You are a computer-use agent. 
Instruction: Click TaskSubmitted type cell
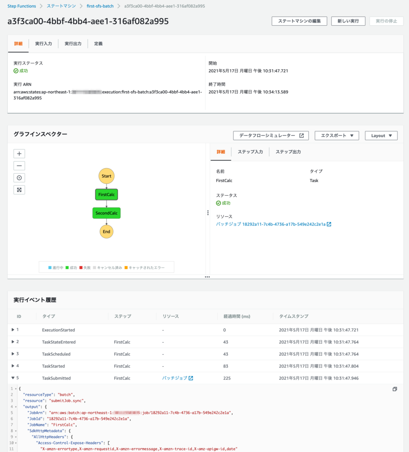click(x=56, y=378)
